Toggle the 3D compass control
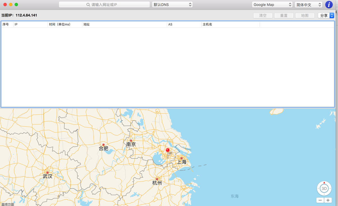Viewport: 338px width, 206px height. pyautogui.click(x=324, y=188)
